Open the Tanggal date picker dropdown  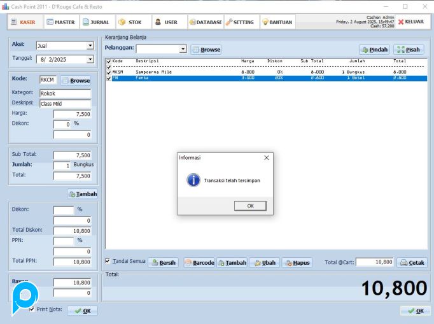(90, 59)
